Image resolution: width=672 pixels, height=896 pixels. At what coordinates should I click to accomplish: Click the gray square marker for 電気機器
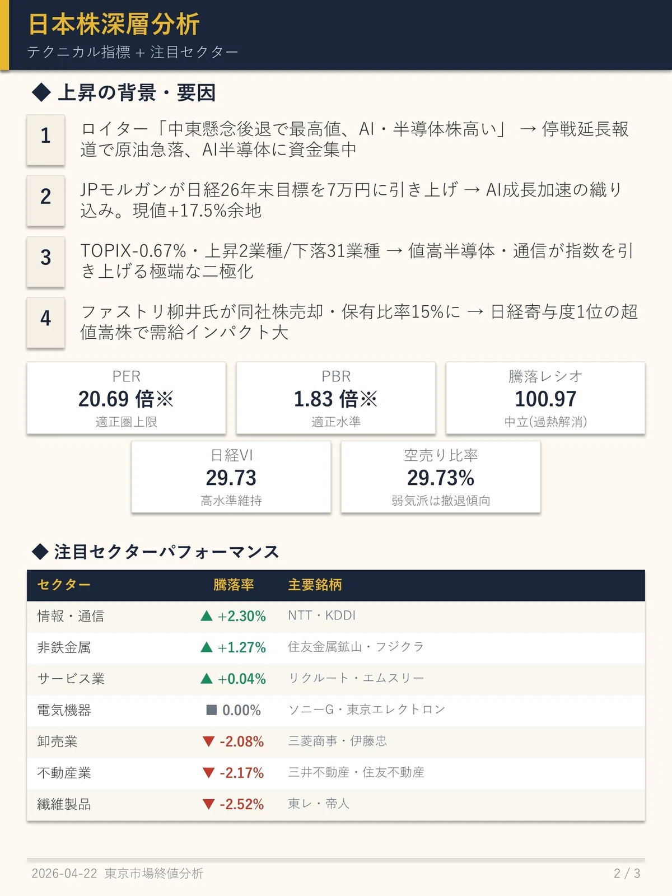click(x=212, y=710)
